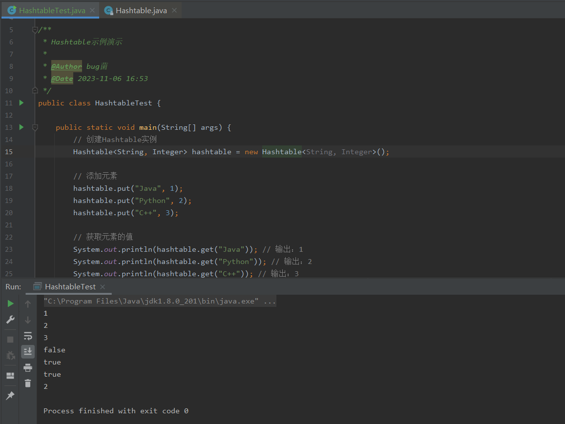Click hashtable.put("C++", 3) statement
This screenshot has height=424, width=565.
click(126, 213)
